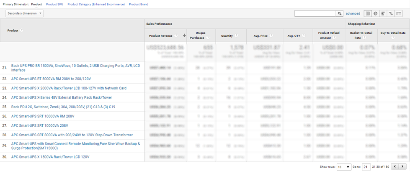Click into the table search field

(315, 13)
